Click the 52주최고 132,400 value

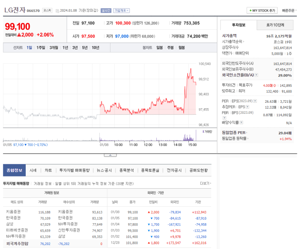[272, 91]
